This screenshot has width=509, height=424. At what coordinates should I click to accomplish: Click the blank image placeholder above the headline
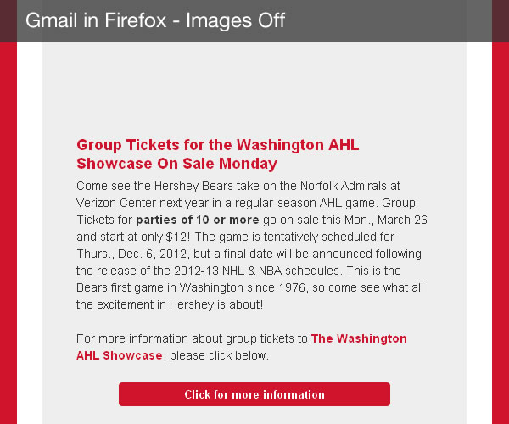pos(255,87)
